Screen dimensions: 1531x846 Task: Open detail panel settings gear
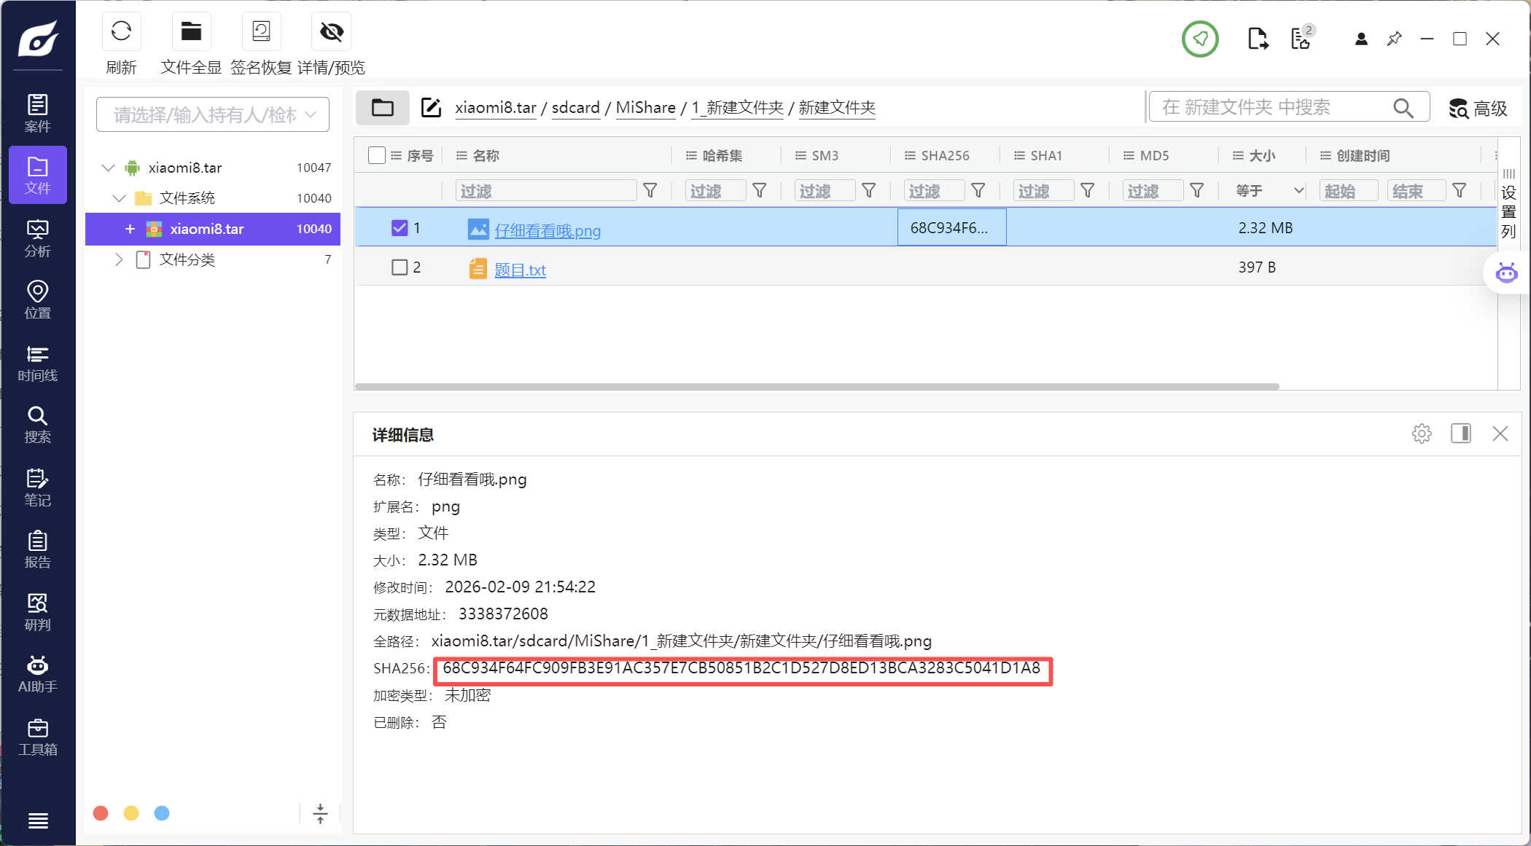[x=1422, y=434]
